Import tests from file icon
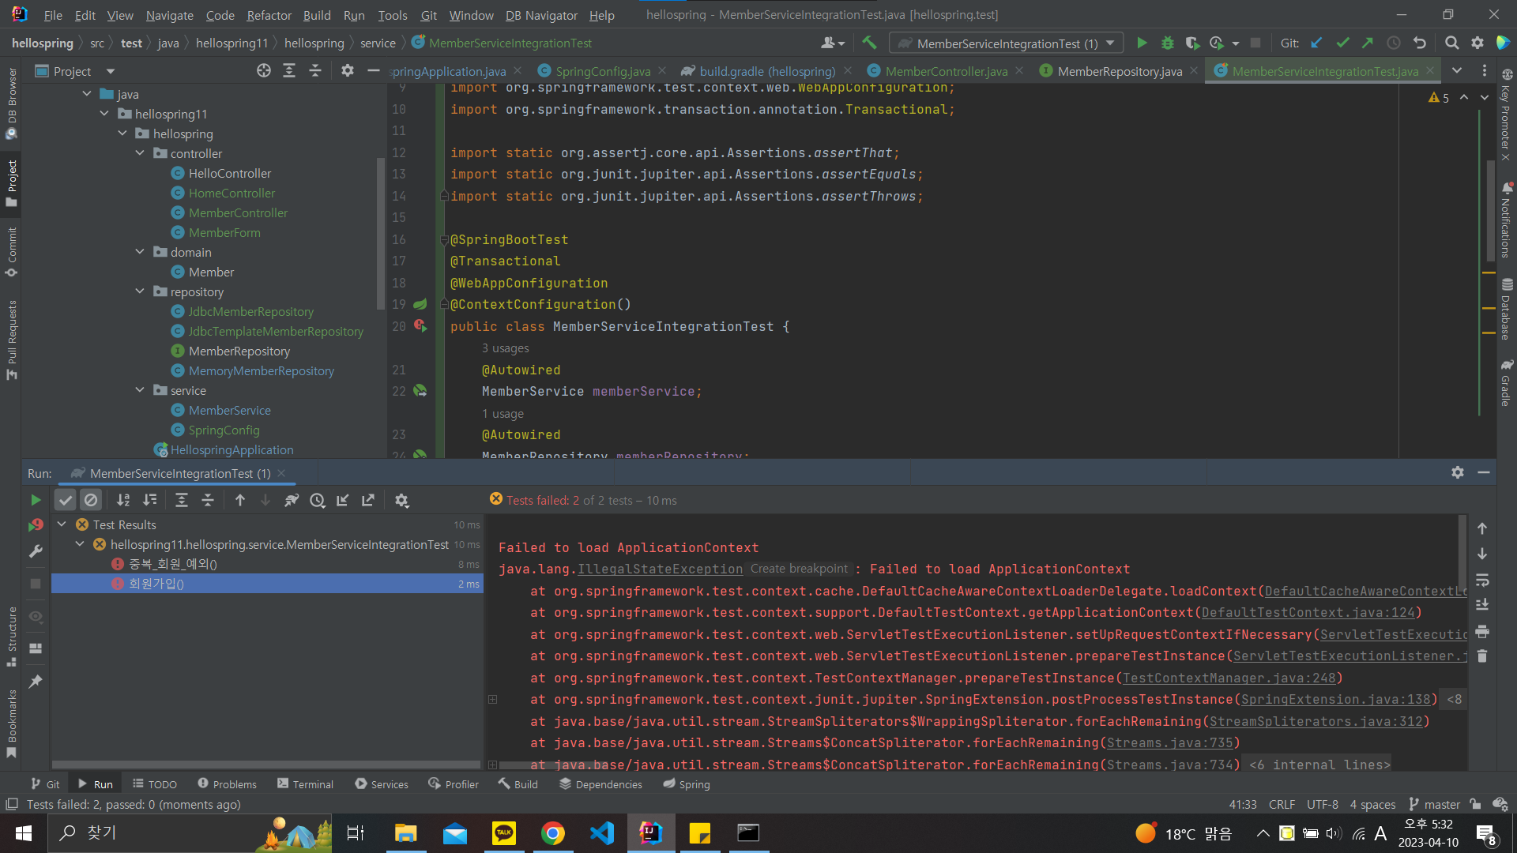The image size is (1517, 853). (x=343, y=500)
